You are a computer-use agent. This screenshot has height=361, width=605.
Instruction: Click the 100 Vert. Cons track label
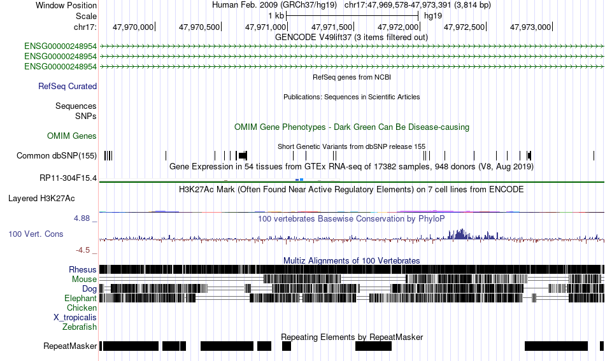(36, 234)
